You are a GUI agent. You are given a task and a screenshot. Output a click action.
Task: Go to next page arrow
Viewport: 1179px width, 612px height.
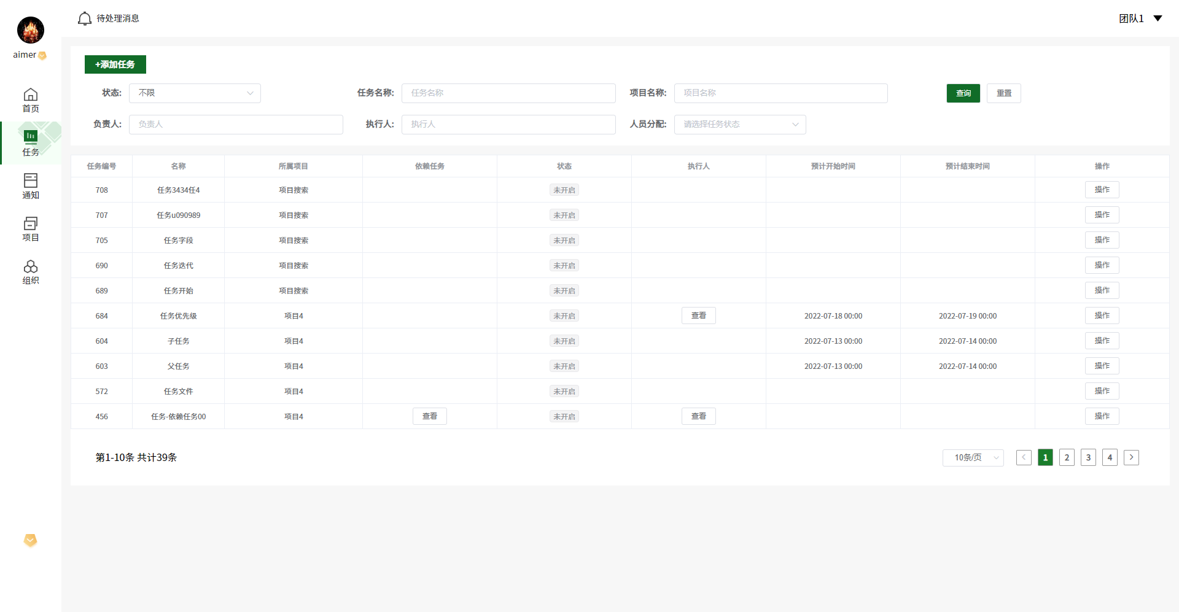1131,457
